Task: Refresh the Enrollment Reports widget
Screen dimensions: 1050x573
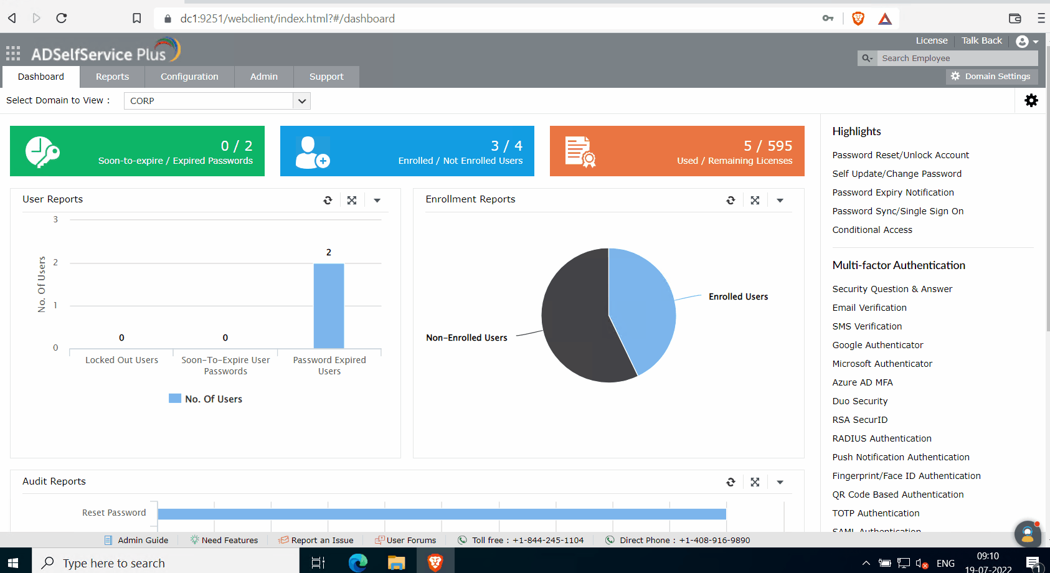Action: [x=731, y=200]
